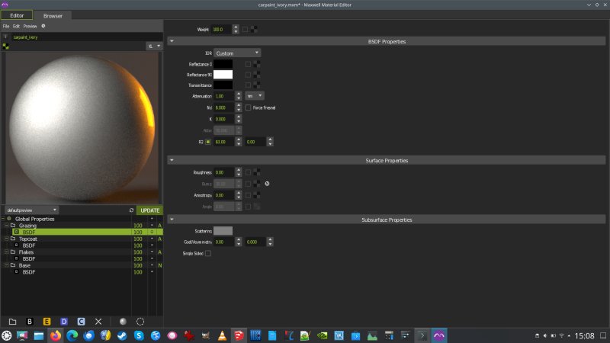Viewport: 610px width, 343px height.
Task: Enable the Force Fresnel checkbox
Action: pyautogui.click(x=248, y=108)
